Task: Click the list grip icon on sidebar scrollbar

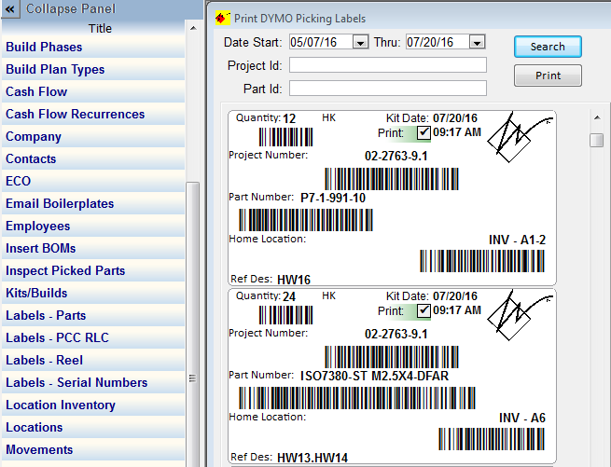Action: pyautogui.click(x=192, y=378)
